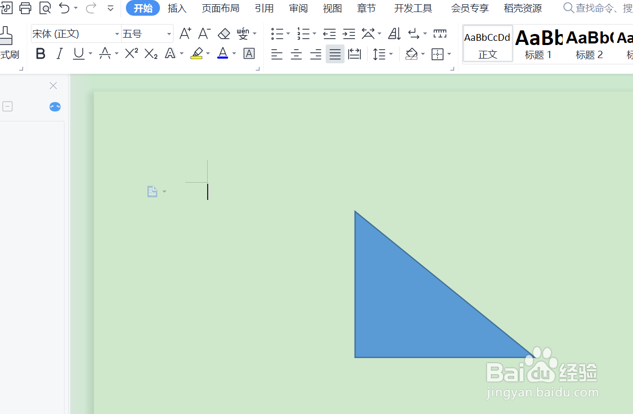This screenshot has height=414, width=633.
Task: Align text right
Action: coord(316,54)
